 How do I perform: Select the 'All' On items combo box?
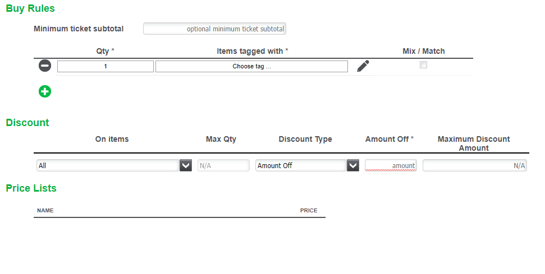(x=108, y=165)
